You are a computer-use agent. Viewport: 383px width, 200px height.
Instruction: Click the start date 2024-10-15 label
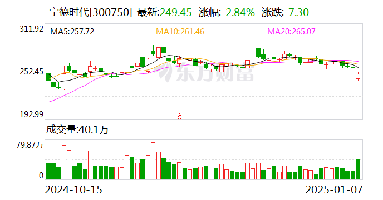point(73,190)
